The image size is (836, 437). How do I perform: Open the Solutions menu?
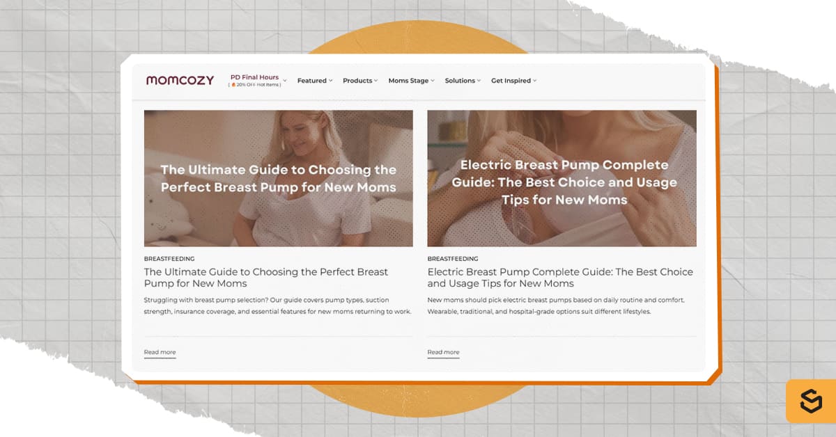460,81
